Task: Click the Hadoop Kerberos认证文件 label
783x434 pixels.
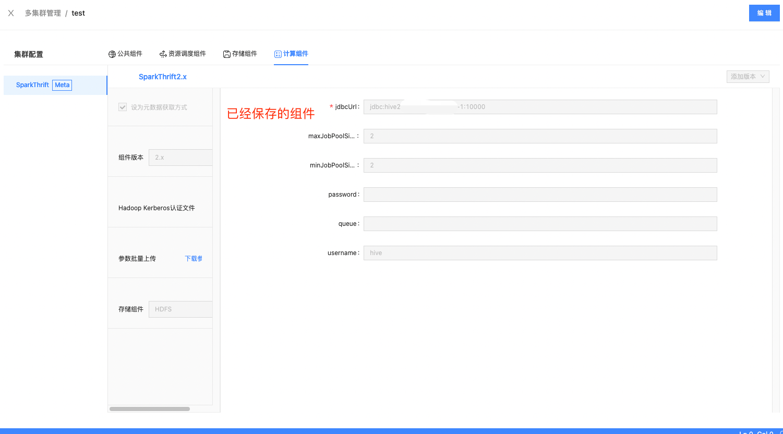Action: 156,208
